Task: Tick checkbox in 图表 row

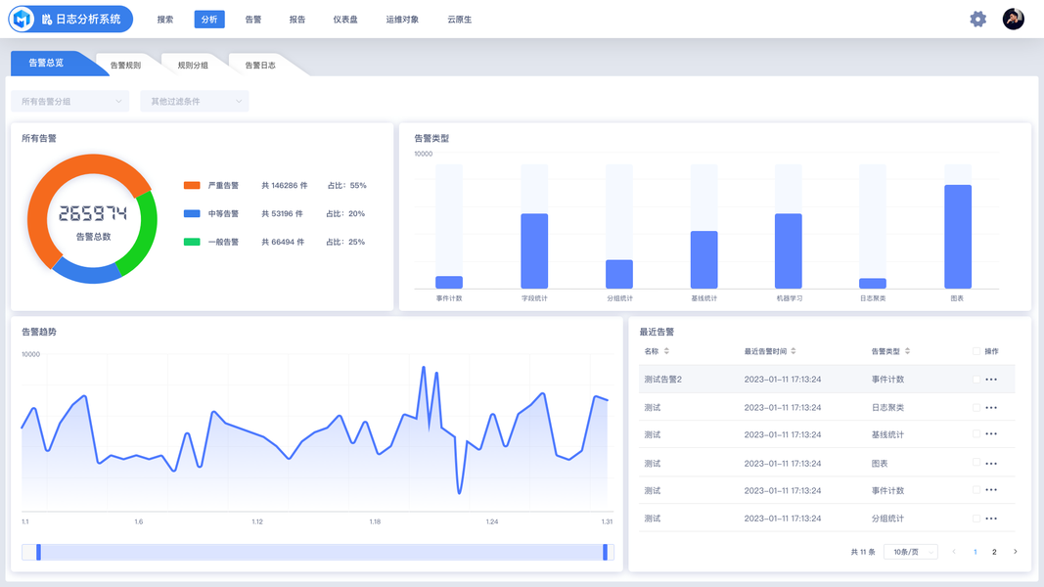Action: tap(976, 463)
